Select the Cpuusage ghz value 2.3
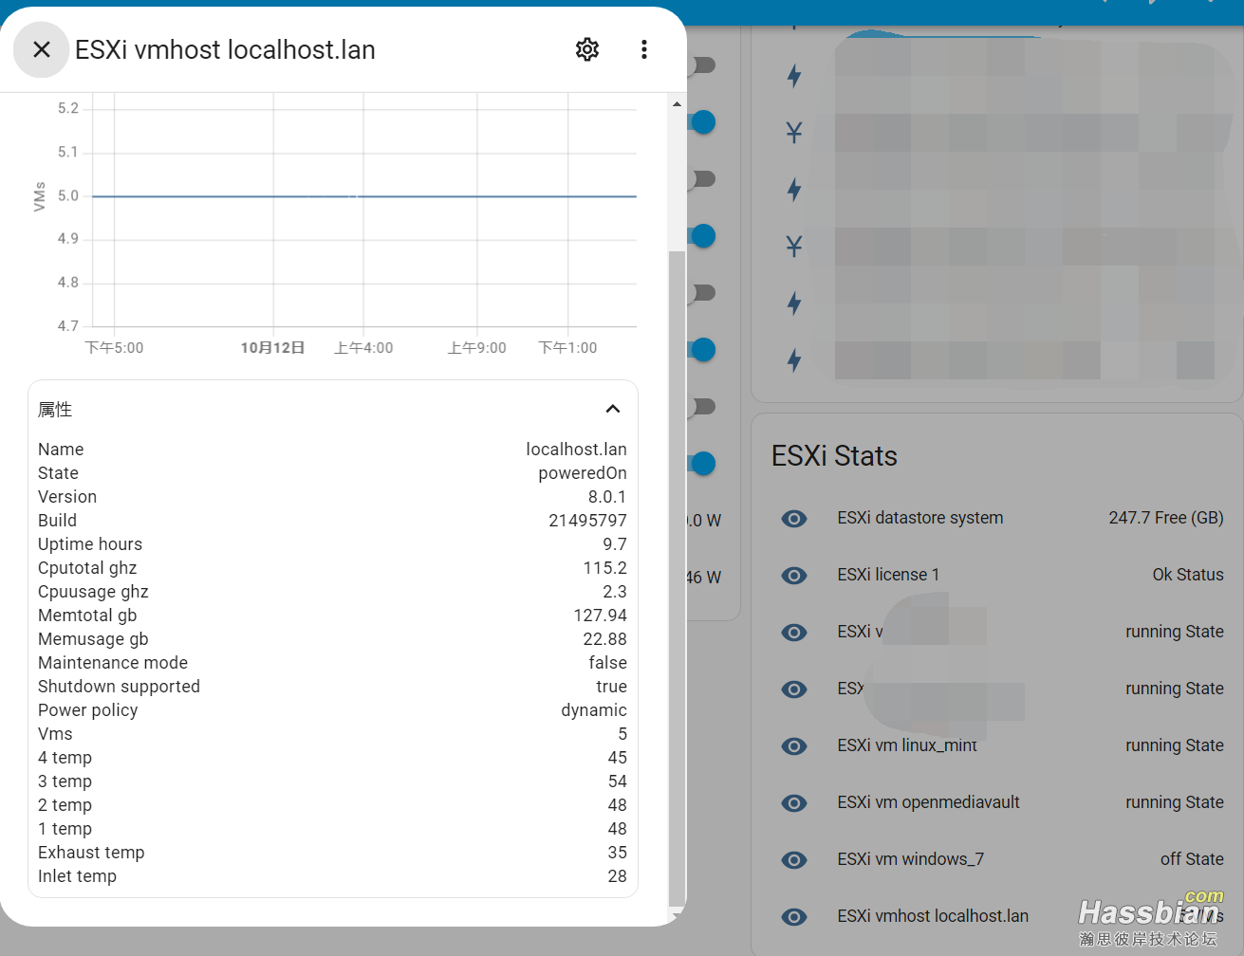The width and height of the screenshot is (1244, 956). [615, 592]
